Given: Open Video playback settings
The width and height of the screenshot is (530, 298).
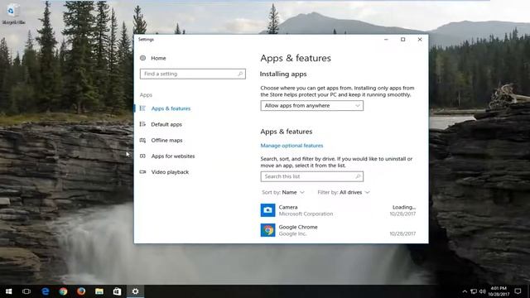Looking at the screenshot, I should click(x=170, y=172).
